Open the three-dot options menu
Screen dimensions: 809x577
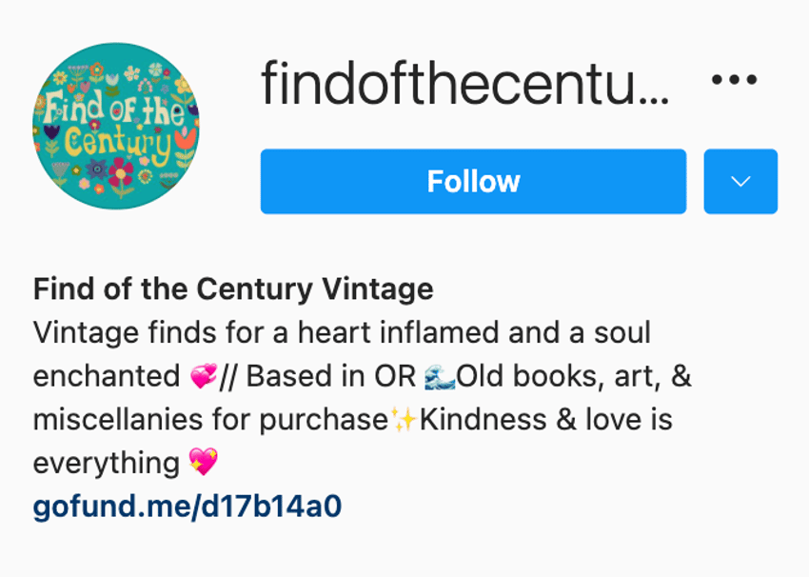[734, 79]
